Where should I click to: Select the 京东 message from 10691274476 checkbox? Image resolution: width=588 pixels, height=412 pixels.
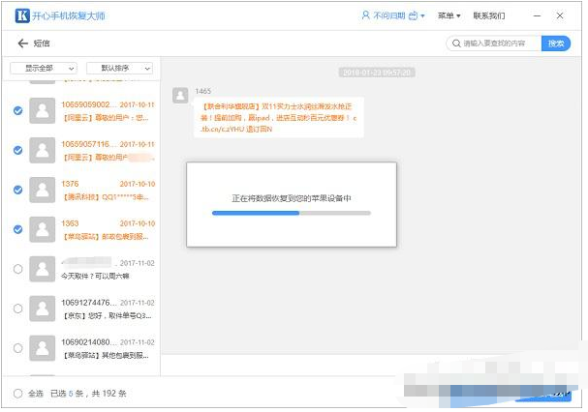pos(18,309)
